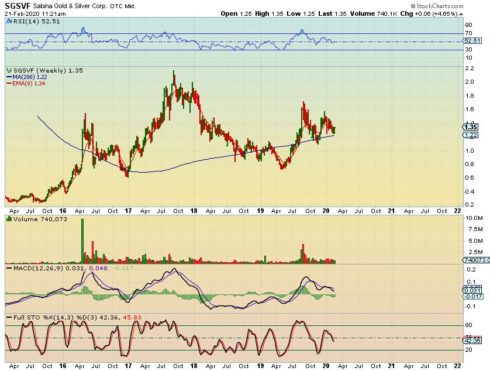Screen dimensions: 490x371
Task: Click the 1.22 moving average axis flag
Action: (x=471, y=135)
